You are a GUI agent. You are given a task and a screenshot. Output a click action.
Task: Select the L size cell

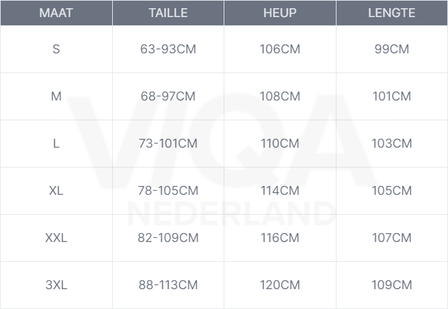coord(56,144)
